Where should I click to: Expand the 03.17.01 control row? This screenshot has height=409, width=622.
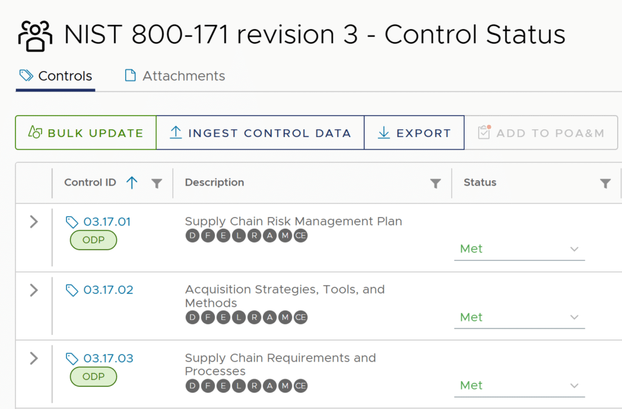pos(34,222)
